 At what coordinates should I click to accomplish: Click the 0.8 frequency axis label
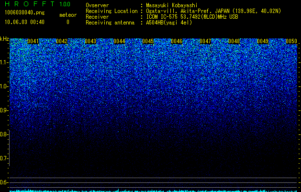[4, 134]
